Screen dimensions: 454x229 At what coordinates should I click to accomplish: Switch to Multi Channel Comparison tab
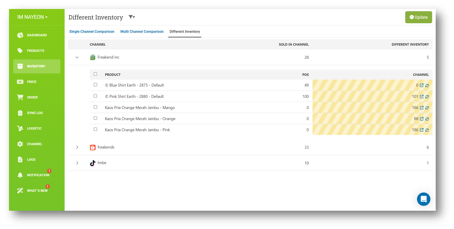[x=142, y=32]
